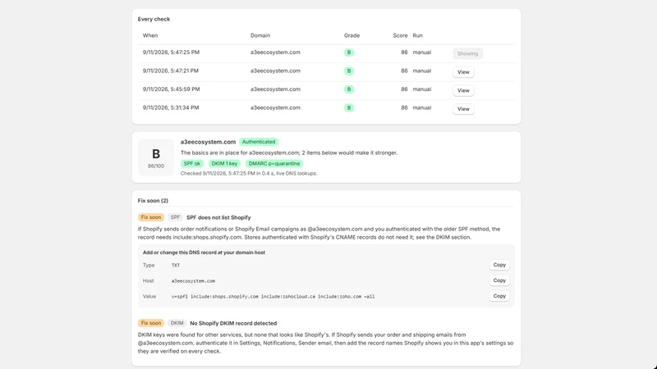
Task: Click the SPF does not list Shopify title
Action: pos(218,217)
